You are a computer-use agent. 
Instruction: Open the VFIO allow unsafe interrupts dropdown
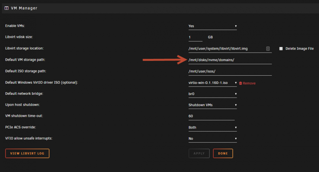click(x=212, y=138)
